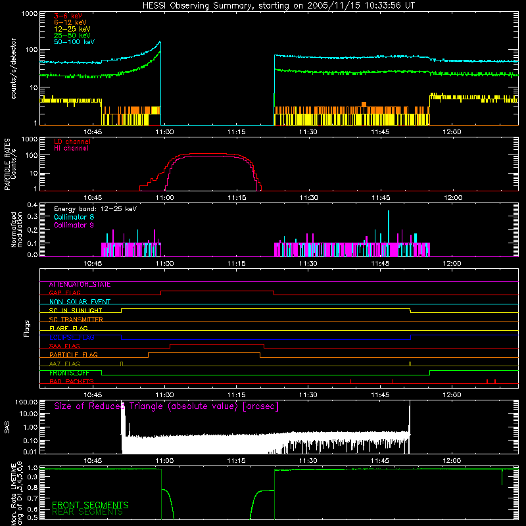Select the Collimator 8 legend label
526x526 pixels.
click(74, 217)
